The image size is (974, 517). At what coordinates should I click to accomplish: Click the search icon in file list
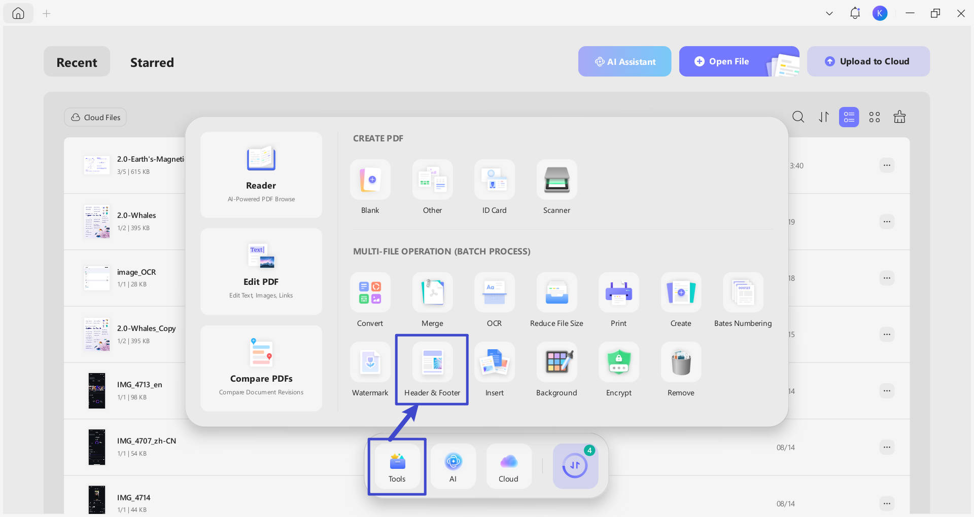pyautogui.click(x=798, y=117)
